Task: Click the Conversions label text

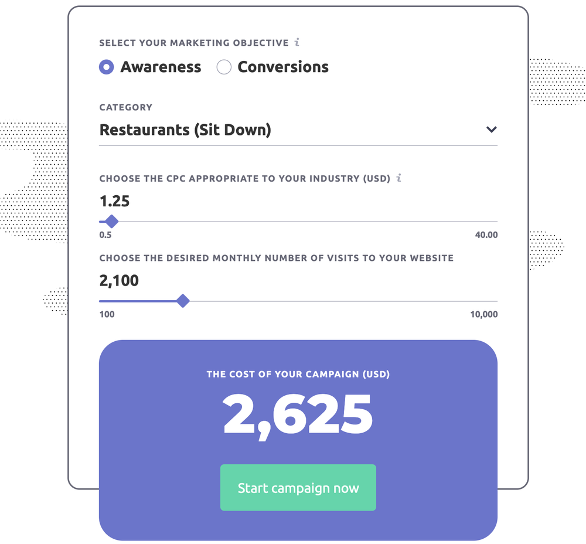Action: (x=283, y=67)
